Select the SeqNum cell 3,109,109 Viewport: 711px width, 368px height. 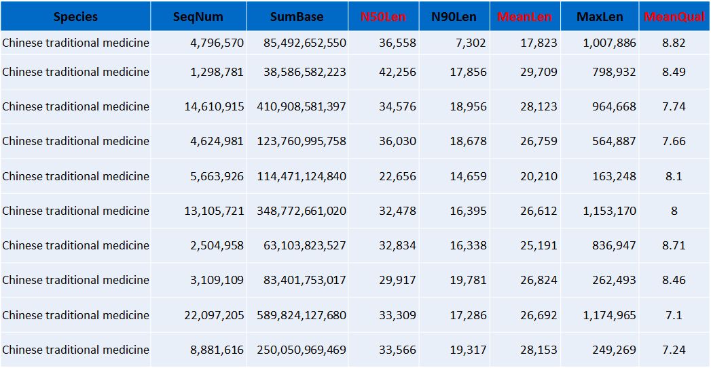coord(217,280)
